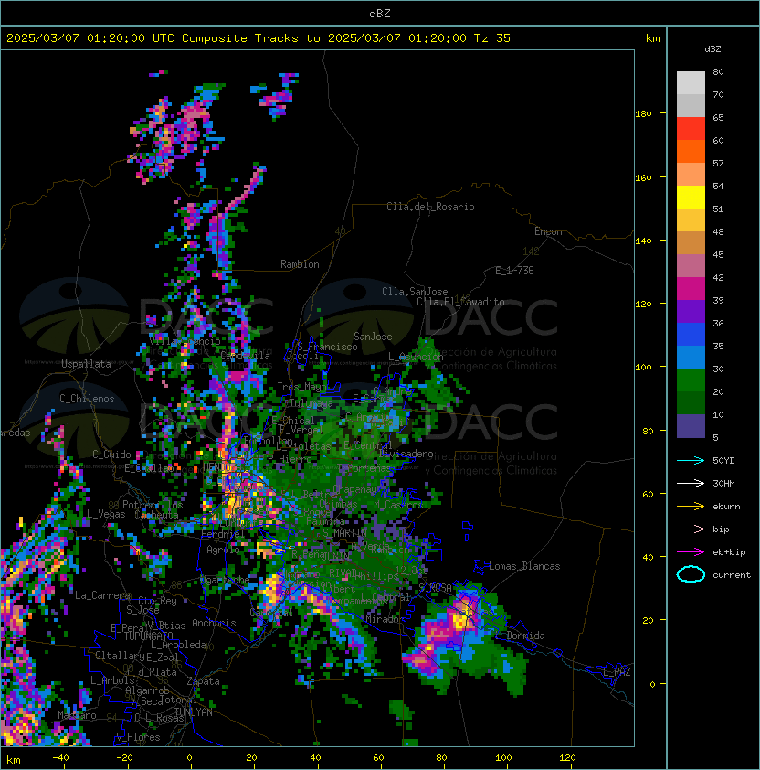760x770 pixels.
Task: Click the 'S_MARTIN' map label
Action: click(344, 533)
